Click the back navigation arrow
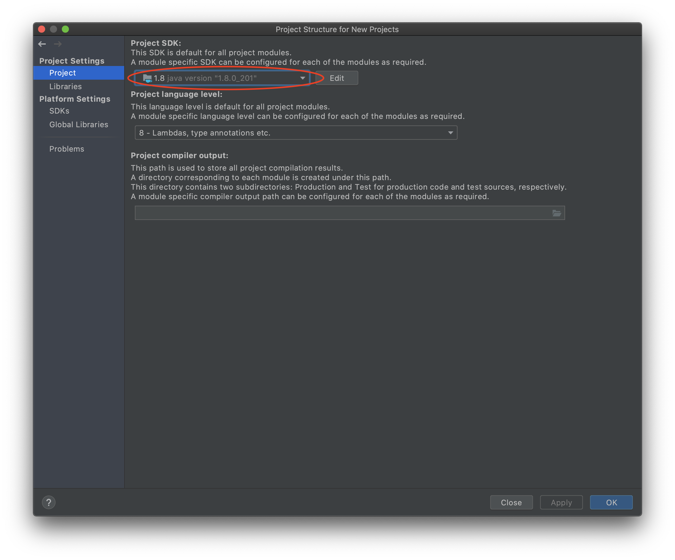675x560 pixels. [x=42, y=44]
